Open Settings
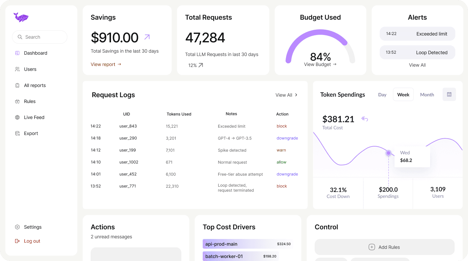Viewport: 468px width, 261px height. pyautogui.click(x=33, y=227)
